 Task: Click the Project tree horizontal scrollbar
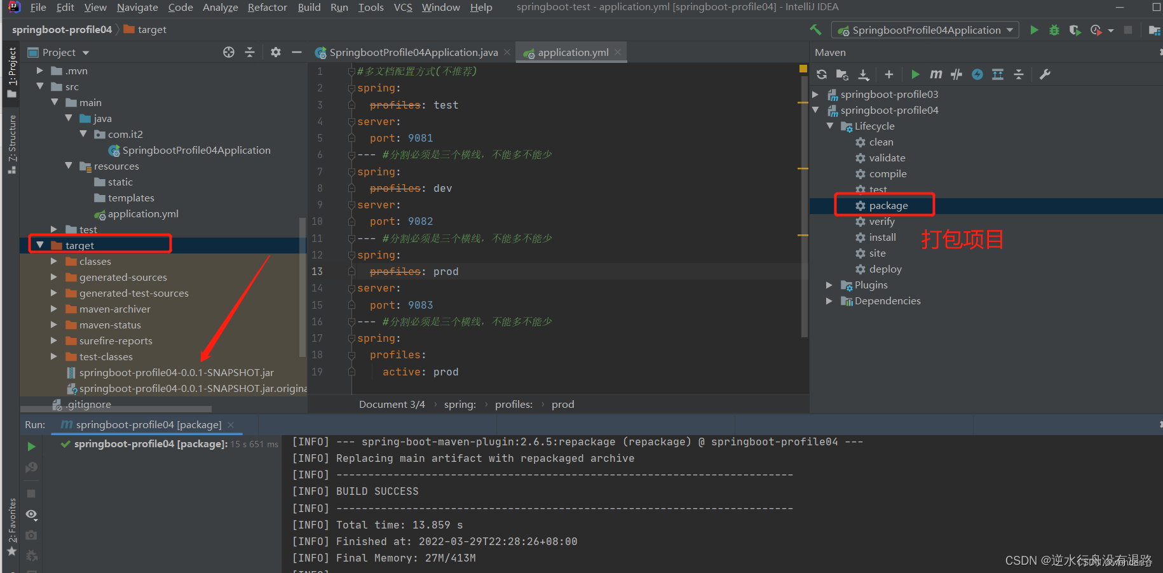click(x=116, y=409)
